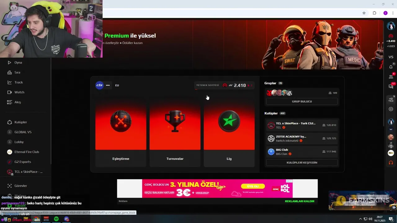This screenshot has width=397, height=223.
Task: Open Chrome profile avatar C
Action: [x=386, y=13]
